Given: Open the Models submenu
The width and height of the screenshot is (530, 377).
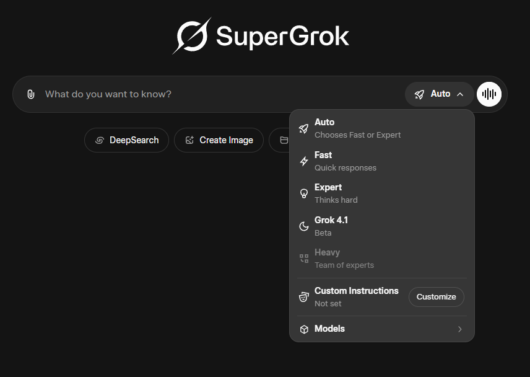Looking at the screenshot, I should point(382,329).
